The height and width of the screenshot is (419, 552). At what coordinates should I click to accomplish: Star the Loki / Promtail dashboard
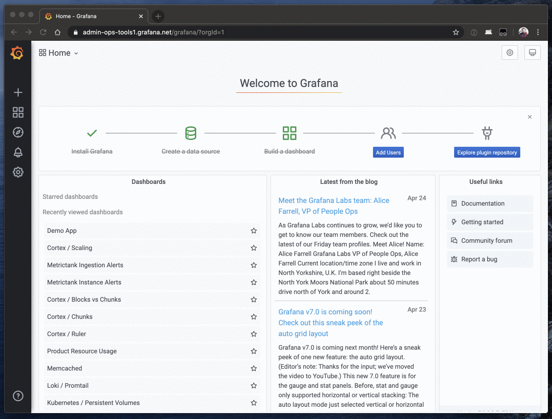click(x=254, y=385)
